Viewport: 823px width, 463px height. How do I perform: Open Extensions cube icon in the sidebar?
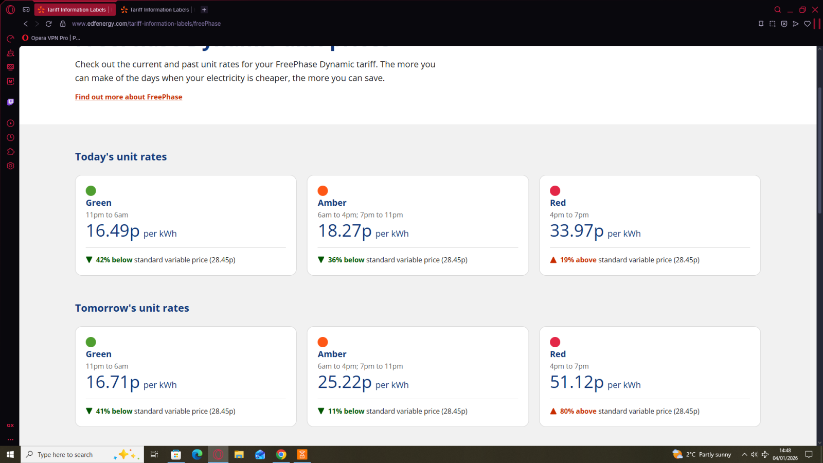[10, 152]
